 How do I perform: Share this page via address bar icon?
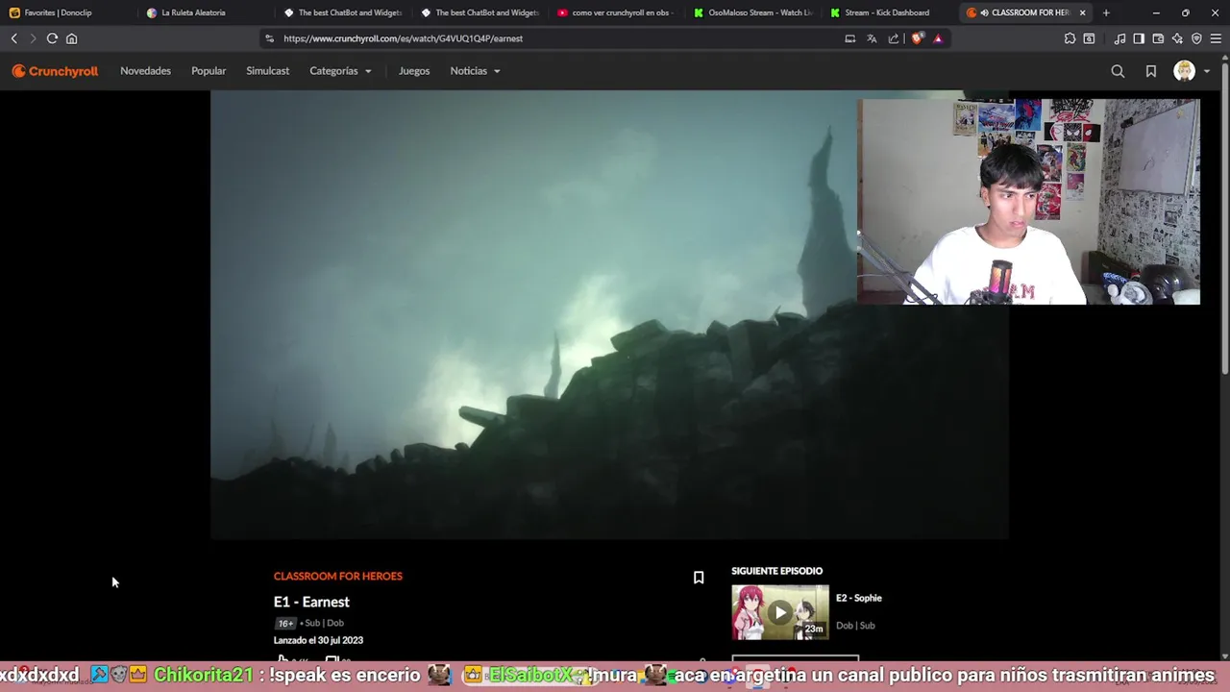(x=894, y=38)
